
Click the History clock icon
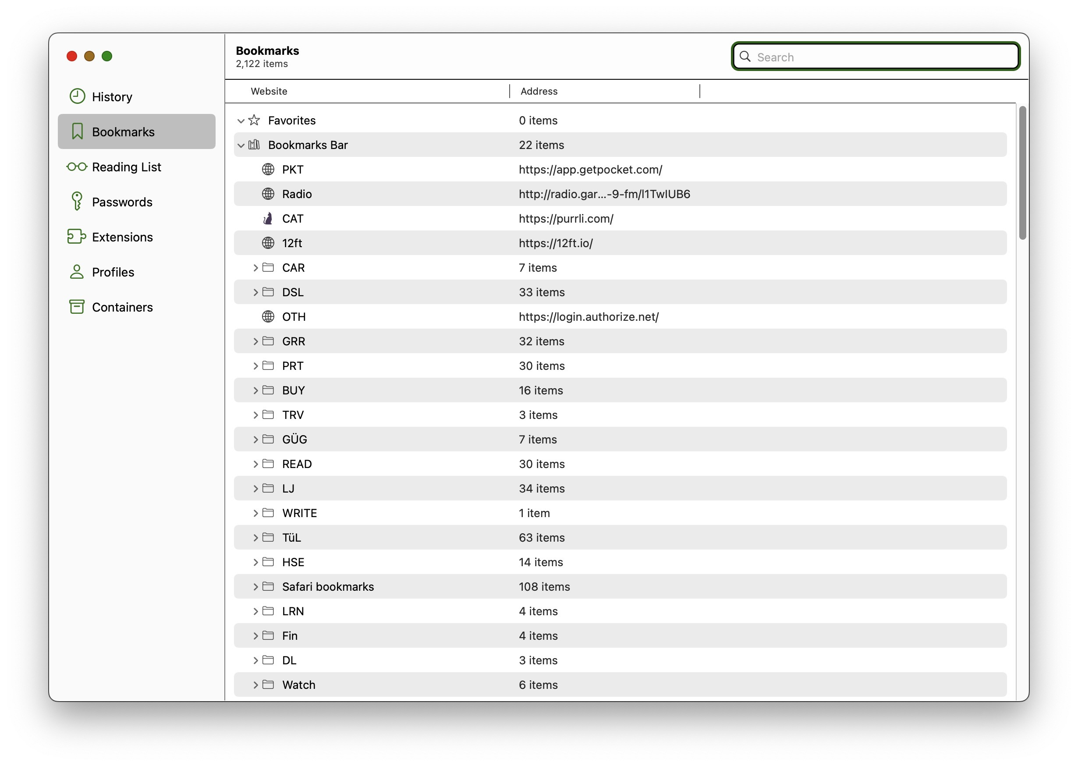click(77, 96)
